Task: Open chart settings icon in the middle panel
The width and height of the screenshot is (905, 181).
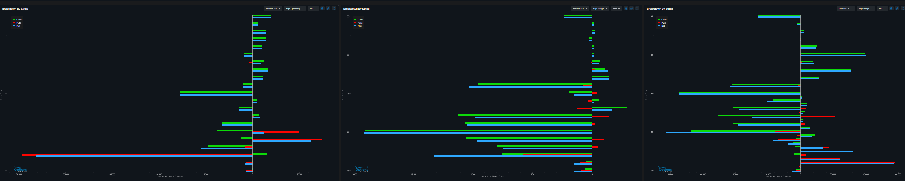Action: 626,9
